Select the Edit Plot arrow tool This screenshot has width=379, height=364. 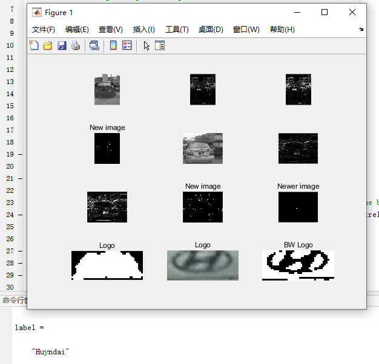pos(147,45)
